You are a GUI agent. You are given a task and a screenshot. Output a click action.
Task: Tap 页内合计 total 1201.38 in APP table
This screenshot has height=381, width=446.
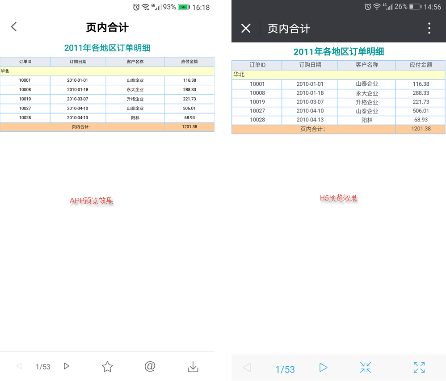point(189,127)
